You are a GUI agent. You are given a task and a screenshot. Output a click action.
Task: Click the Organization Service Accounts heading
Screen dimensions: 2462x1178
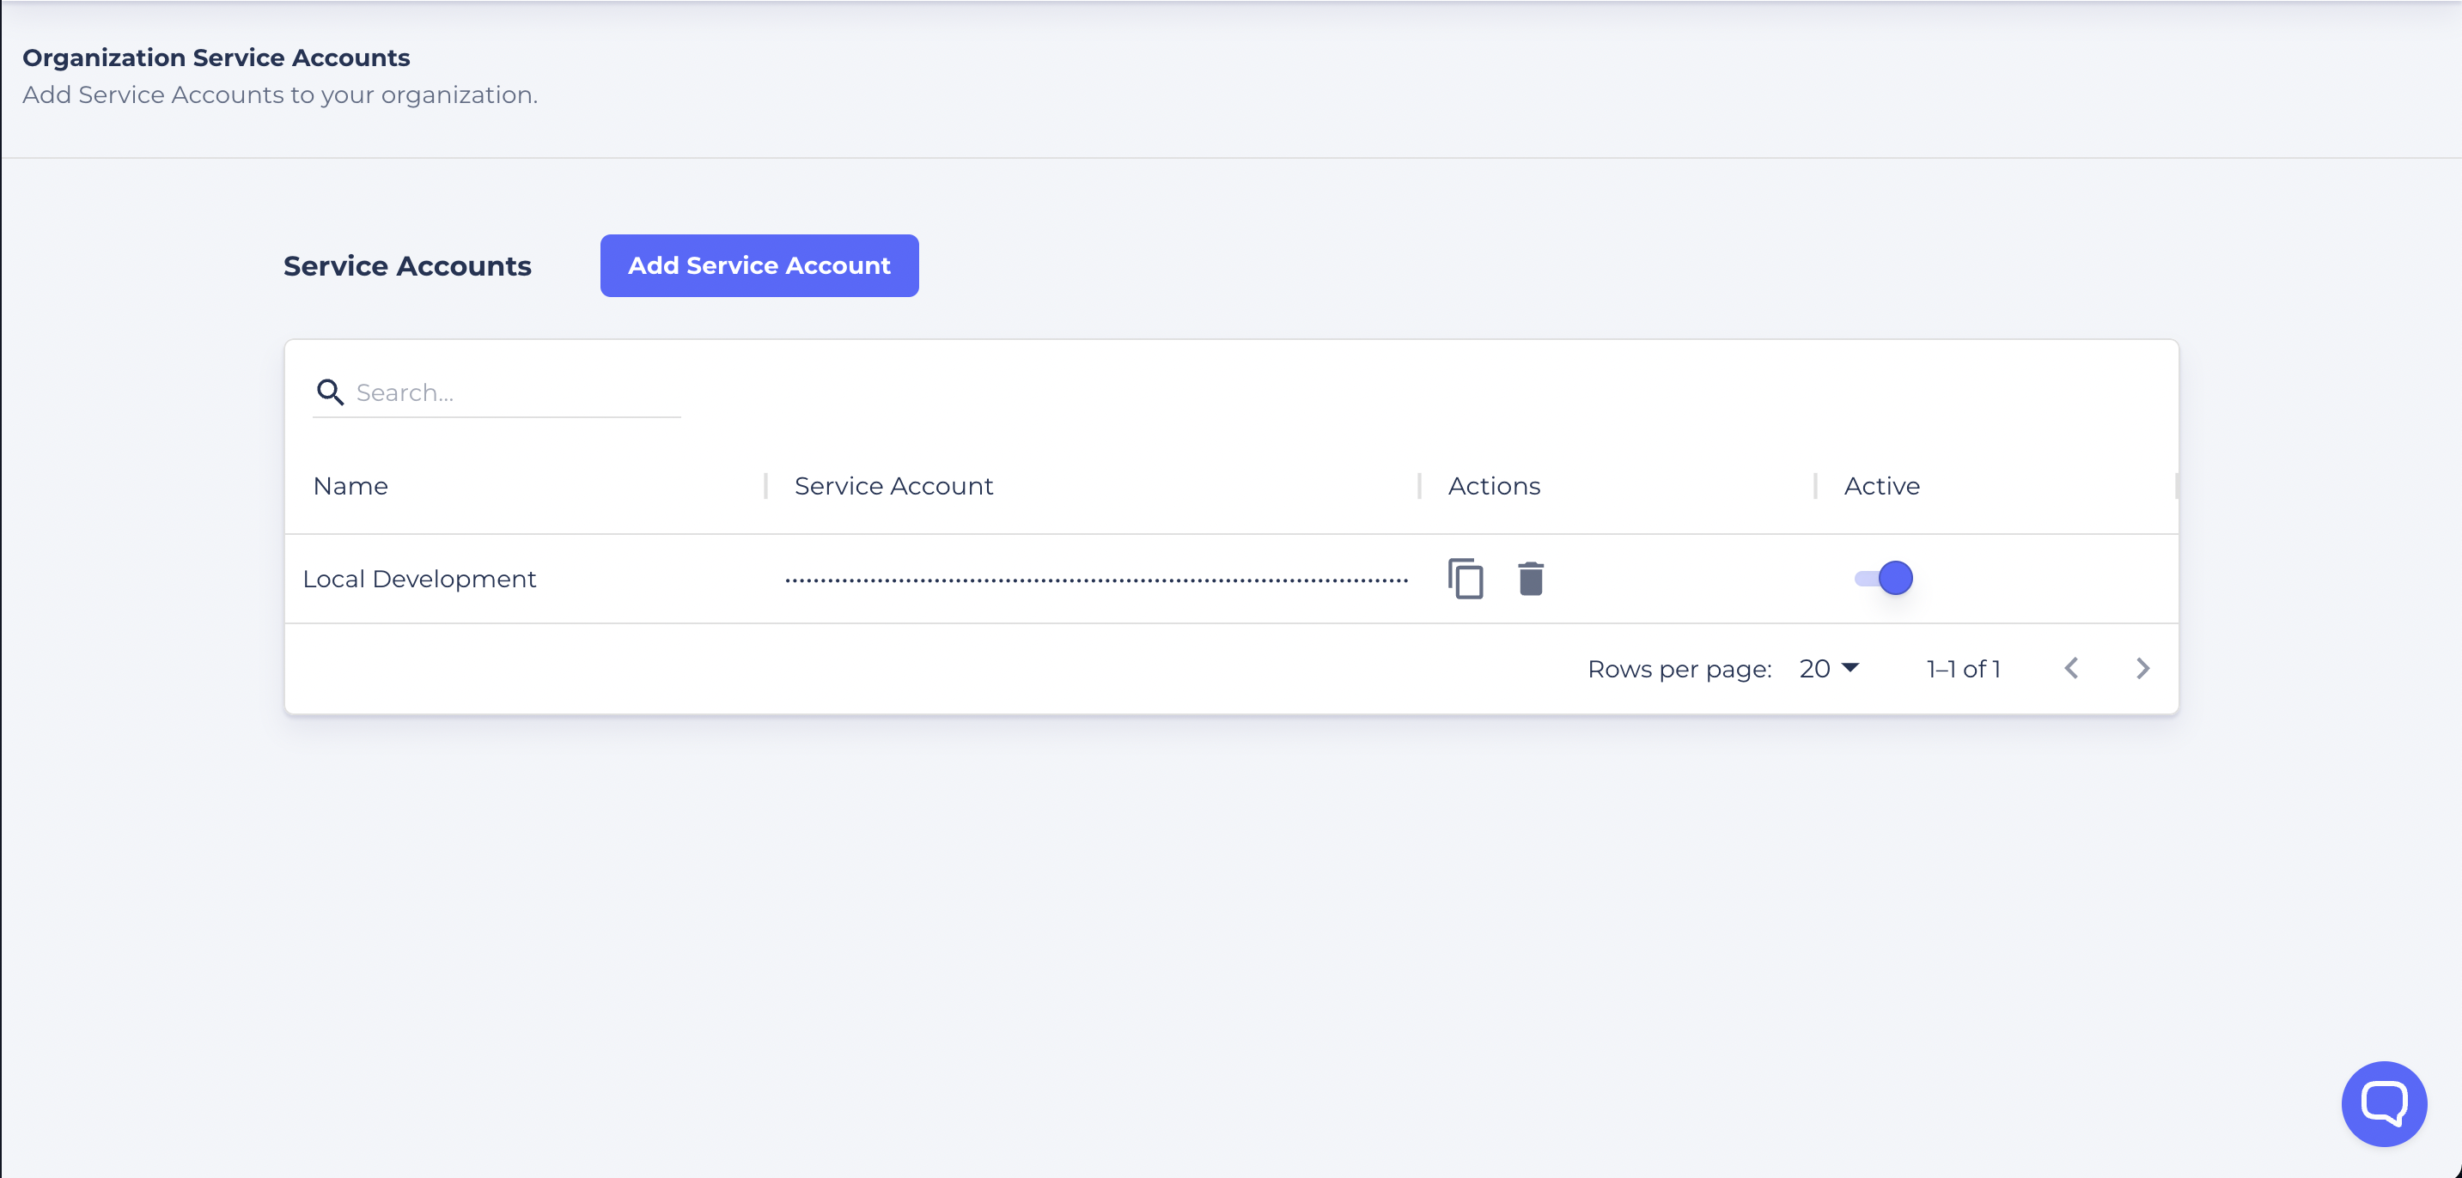(216, 58)
